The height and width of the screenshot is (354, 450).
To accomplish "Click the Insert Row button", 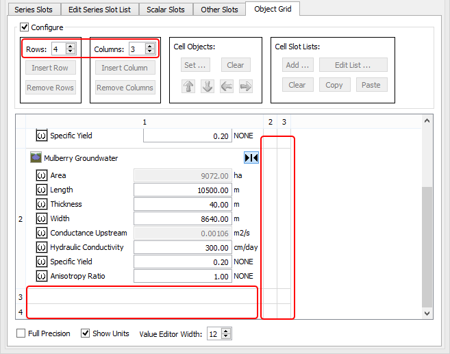I will (x=51, y=68).
